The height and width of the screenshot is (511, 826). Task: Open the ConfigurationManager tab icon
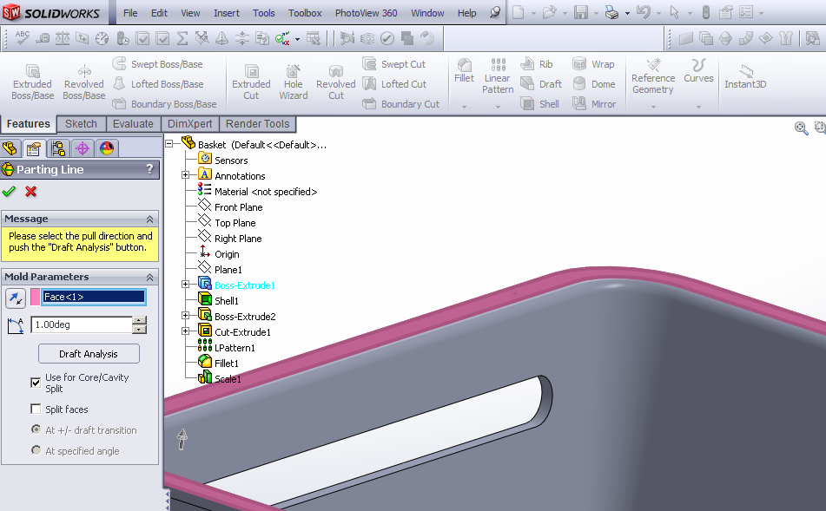click(58, 148)
